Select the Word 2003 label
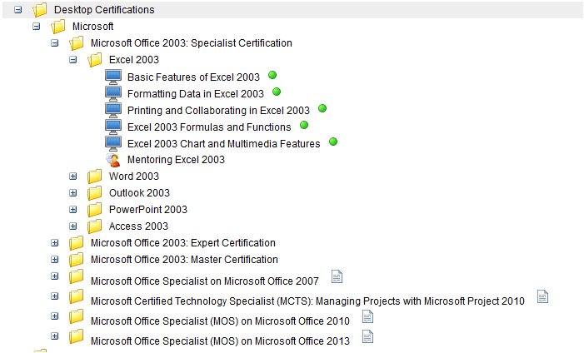 [134, 176]
